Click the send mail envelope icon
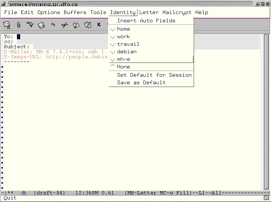This screenshot has width=271, height=202. point(7,25)
